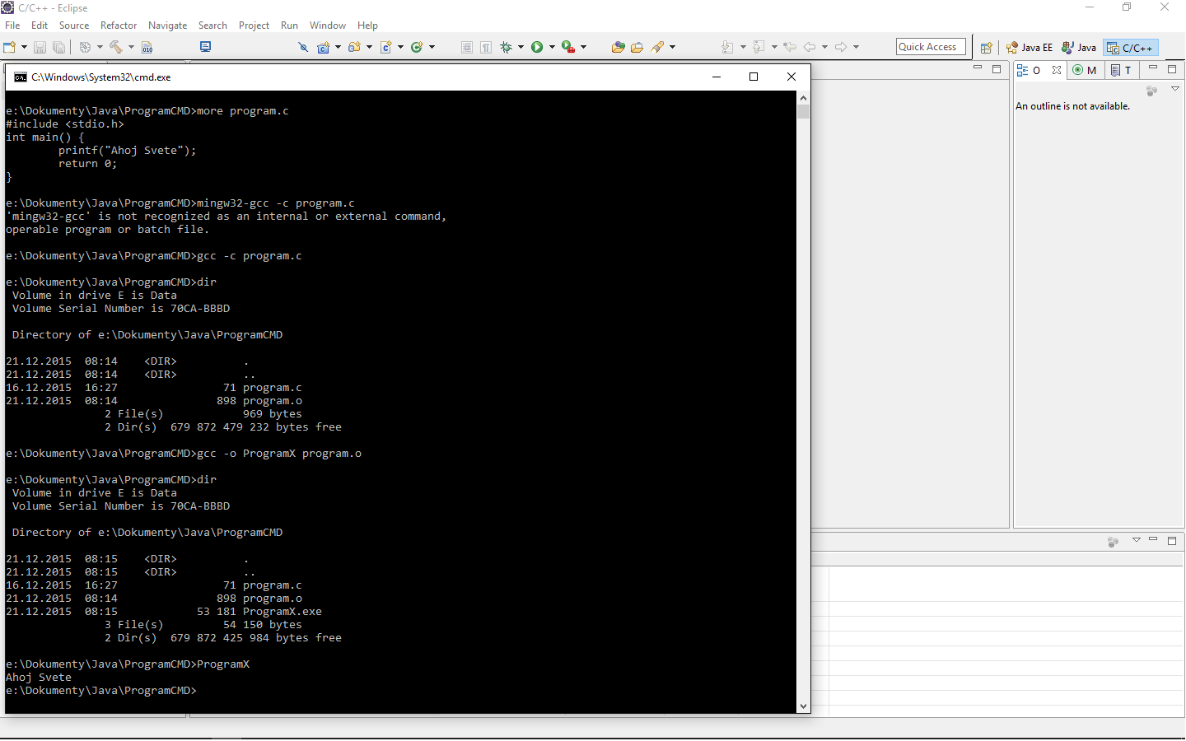Click inside the Quick Access field
The width and height of the screenshot is (1186, 741).
pos(931,46)
